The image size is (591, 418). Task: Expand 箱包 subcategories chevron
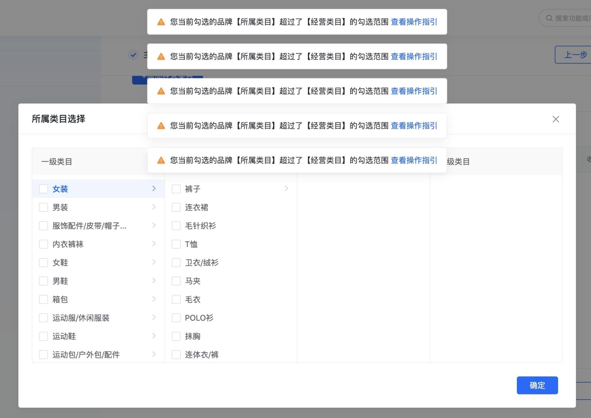click(154, 299)
